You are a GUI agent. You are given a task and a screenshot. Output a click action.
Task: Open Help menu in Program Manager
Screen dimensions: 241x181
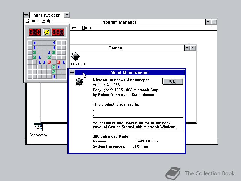86,27
